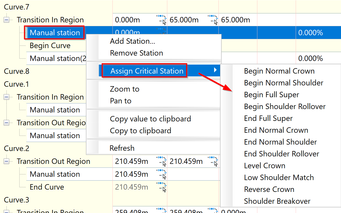The width and height of the screenshot is (341, 213).
Task: Select the Curve.8 tree item
Action: pyautogui.click(x=16, y=71)
